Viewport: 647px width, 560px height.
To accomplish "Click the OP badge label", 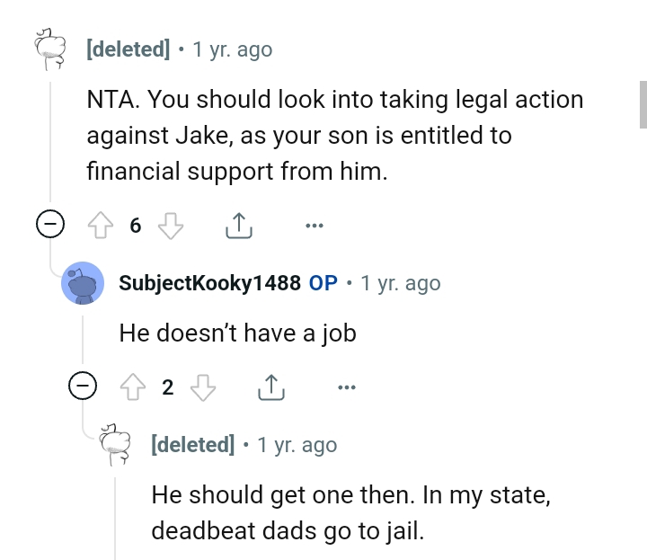I will pyautogui.click(x=323, y=283).
